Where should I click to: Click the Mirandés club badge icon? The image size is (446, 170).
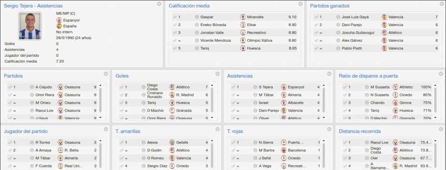point(243,17)
